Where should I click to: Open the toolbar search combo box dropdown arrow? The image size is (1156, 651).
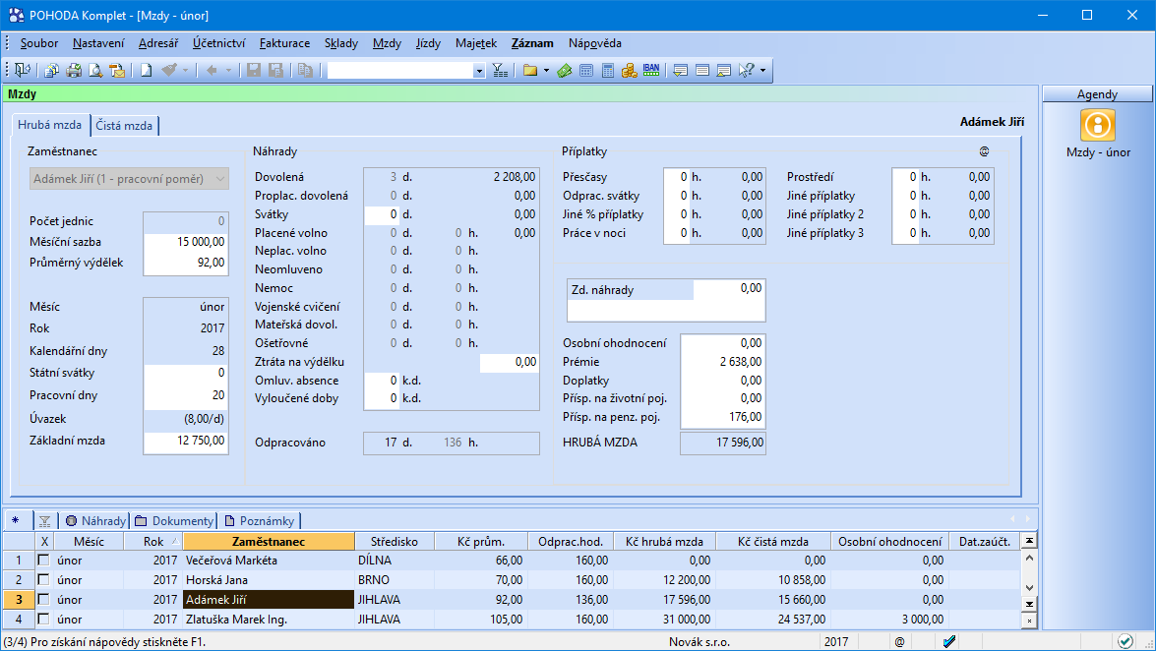[479, 71]
